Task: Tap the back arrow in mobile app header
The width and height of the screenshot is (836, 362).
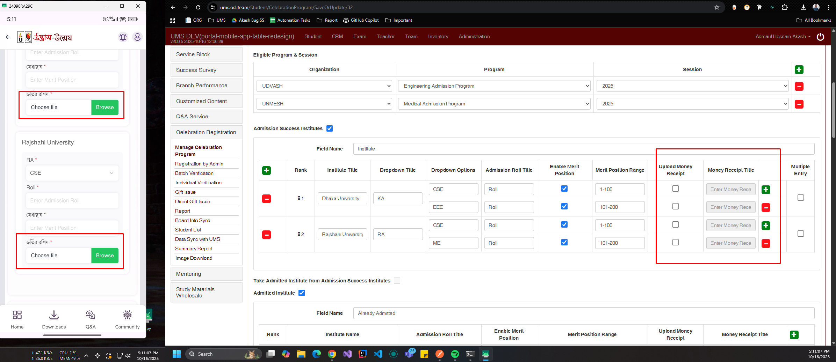Action: (x=8, y=37)
